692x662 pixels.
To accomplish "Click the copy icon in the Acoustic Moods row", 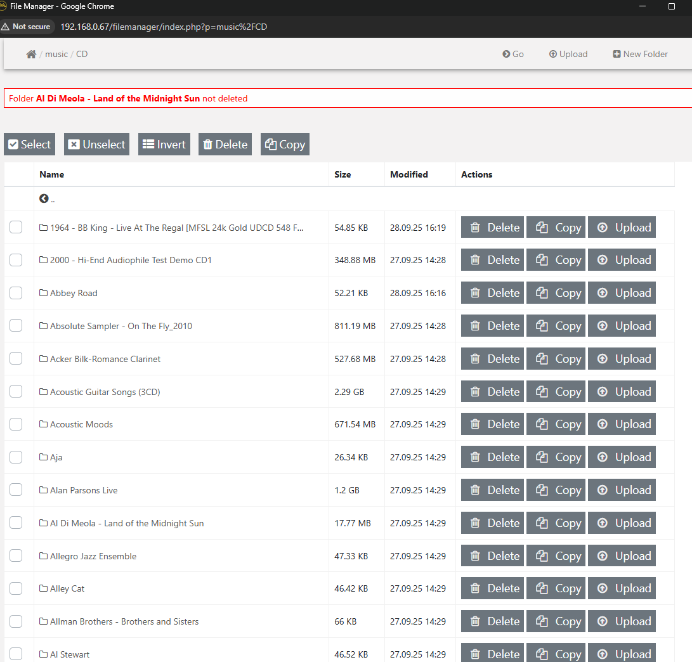I will pos(542,424).
